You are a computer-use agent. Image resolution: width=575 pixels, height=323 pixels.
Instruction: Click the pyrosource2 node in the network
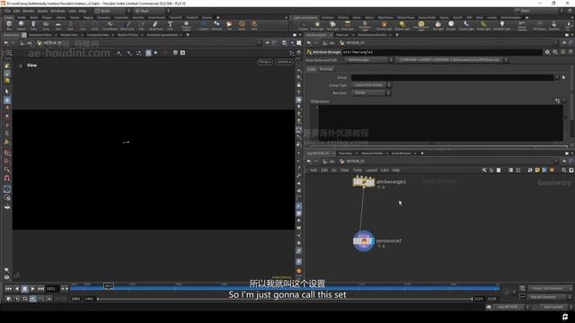(x=363, y=241)
